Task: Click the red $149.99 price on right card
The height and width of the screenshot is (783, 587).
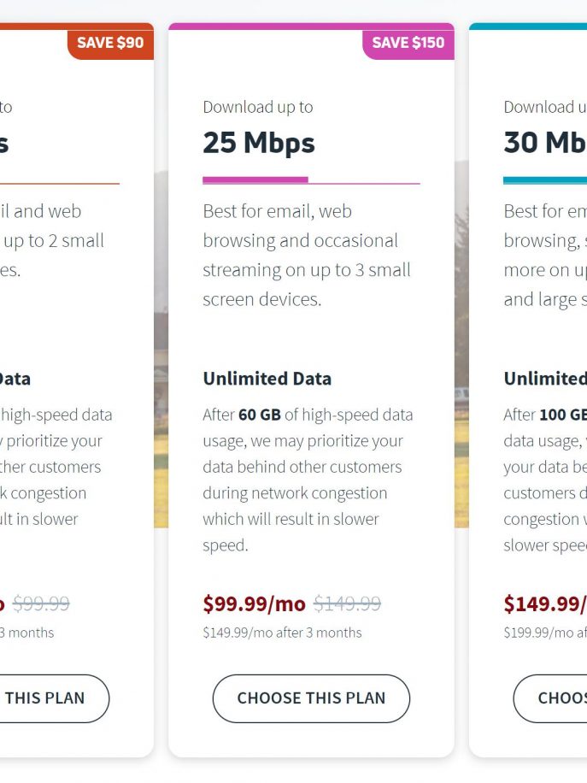Action: (x=545, y=603)
